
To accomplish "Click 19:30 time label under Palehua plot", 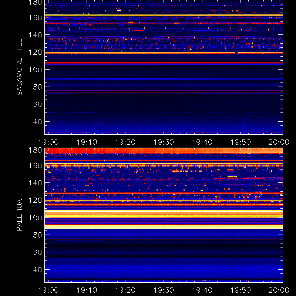I will 164,290.
